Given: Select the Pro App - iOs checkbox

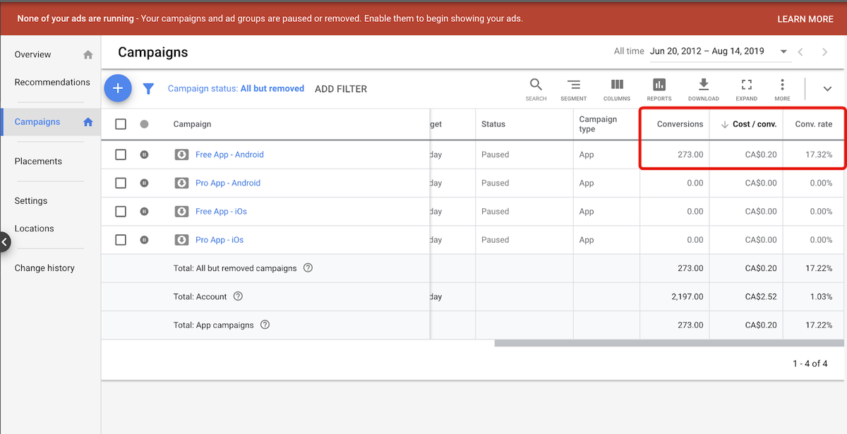Looking at the screenshot, I should click(x=121, y=240).
